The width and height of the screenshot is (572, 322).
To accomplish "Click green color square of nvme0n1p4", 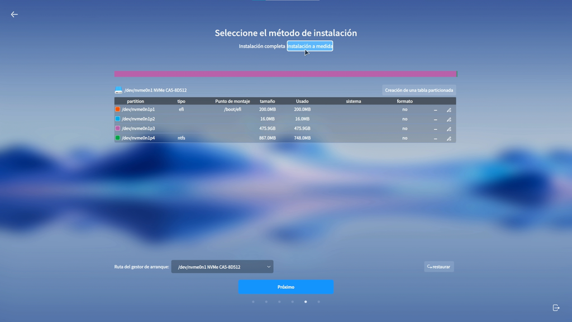I will click(117, 138).
